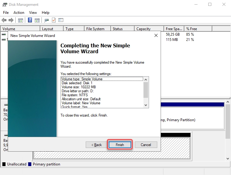Click the disk drive toolbar icon
This screenshot has height=175, width=231.
point(47,20)
